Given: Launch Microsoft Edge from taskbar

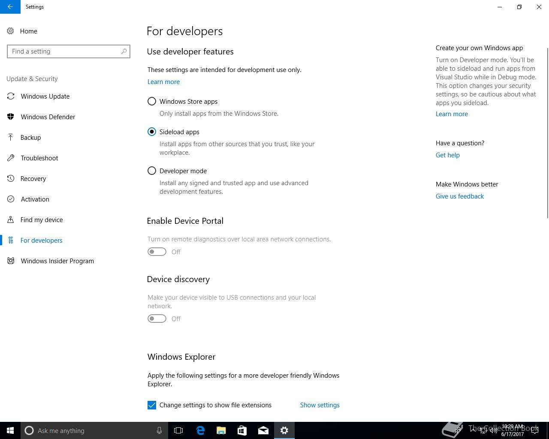Looking at the screenshot, I should 200,430.
